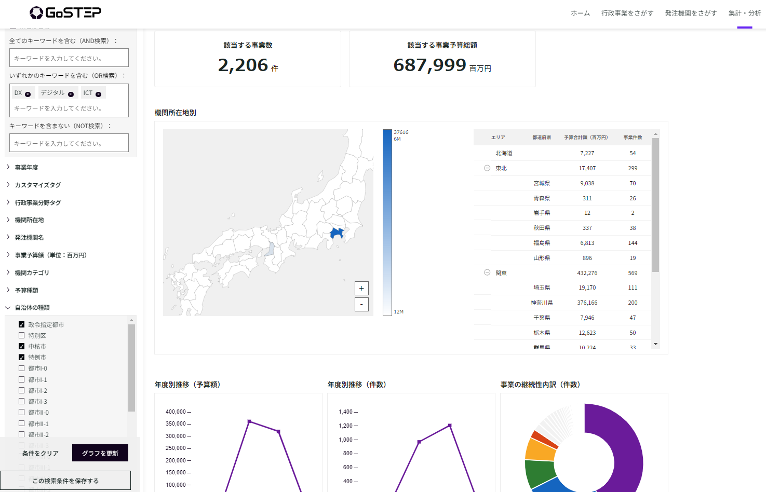Image resolution: width=766 pixels, height=492 pixels.
Task: Zoom in on the map with plus button
Action: tap(361, 289)
